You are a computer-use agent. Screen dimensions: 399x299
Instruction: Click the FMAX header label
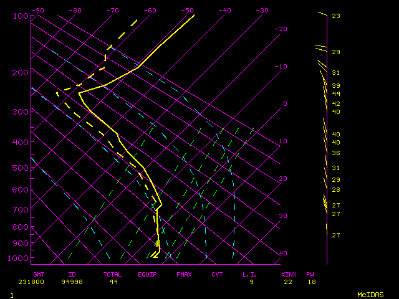[x=184, y=274]
